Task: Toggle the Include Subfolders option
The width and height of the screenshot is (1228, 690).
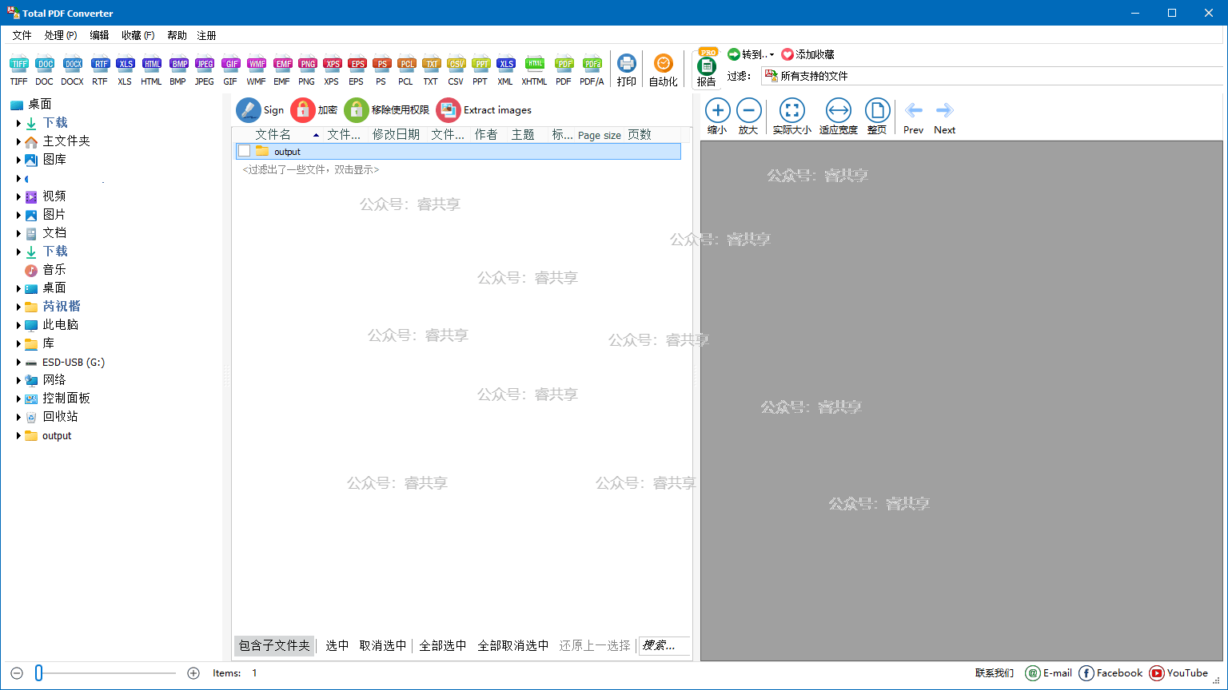Action: tap(274, 645)
